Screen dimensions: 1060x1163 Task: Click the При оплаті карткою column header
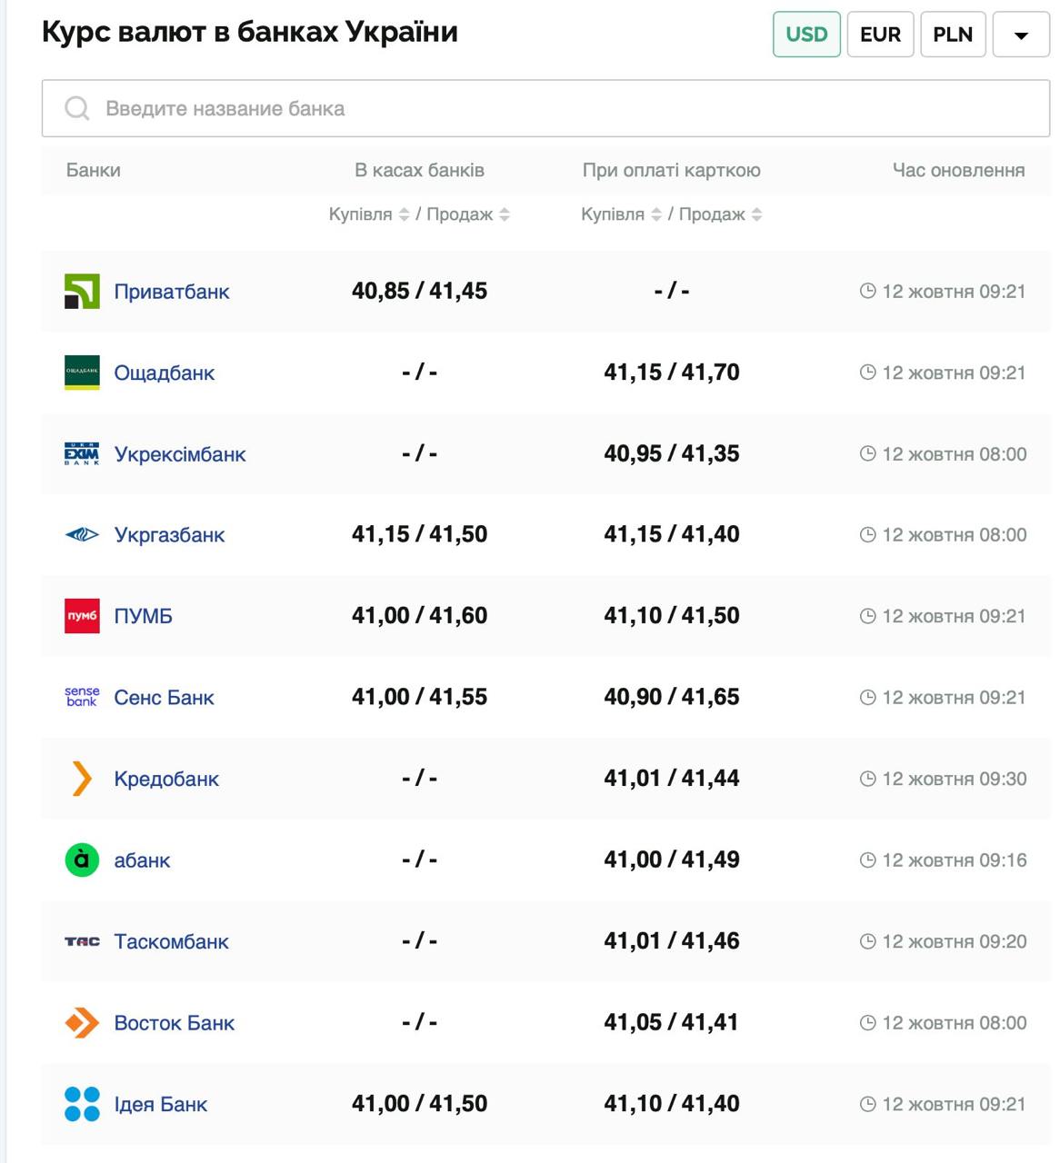[671, 170]
